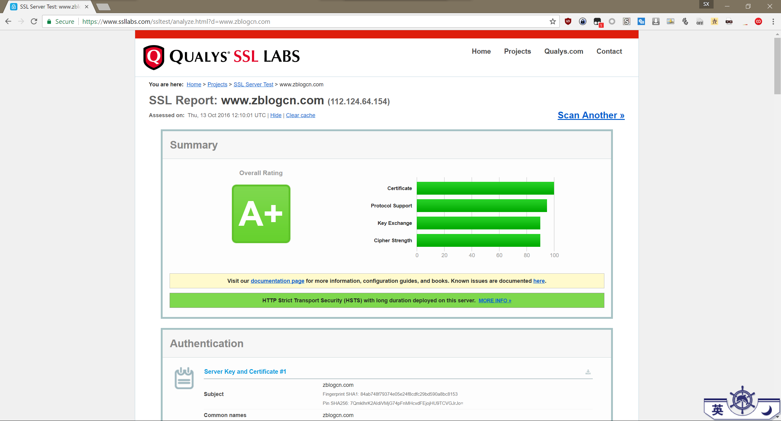The width and height of the screenshot is (781, 421).
Task: Click the Qualys SSL Labs logo
Action: click(x=221, y=57)
